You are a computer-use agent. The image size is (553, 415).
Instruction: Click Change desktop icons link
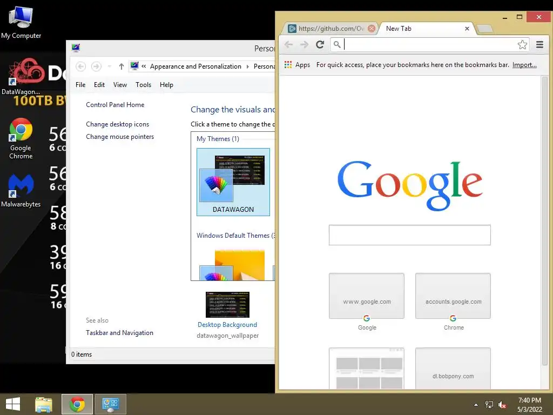(x=117, y=124)
